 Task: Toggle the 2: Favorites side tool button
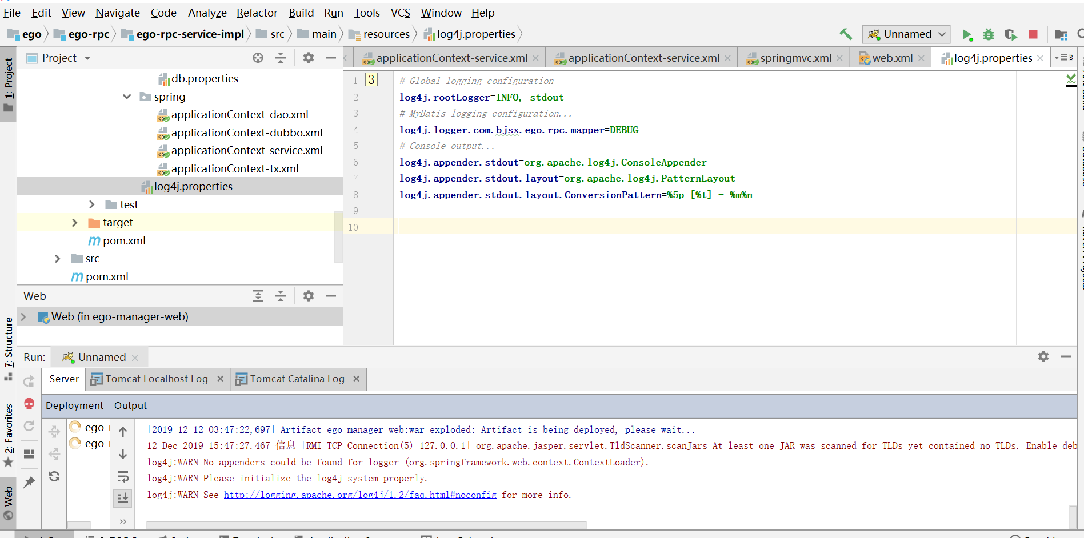(x=9, y=435)
